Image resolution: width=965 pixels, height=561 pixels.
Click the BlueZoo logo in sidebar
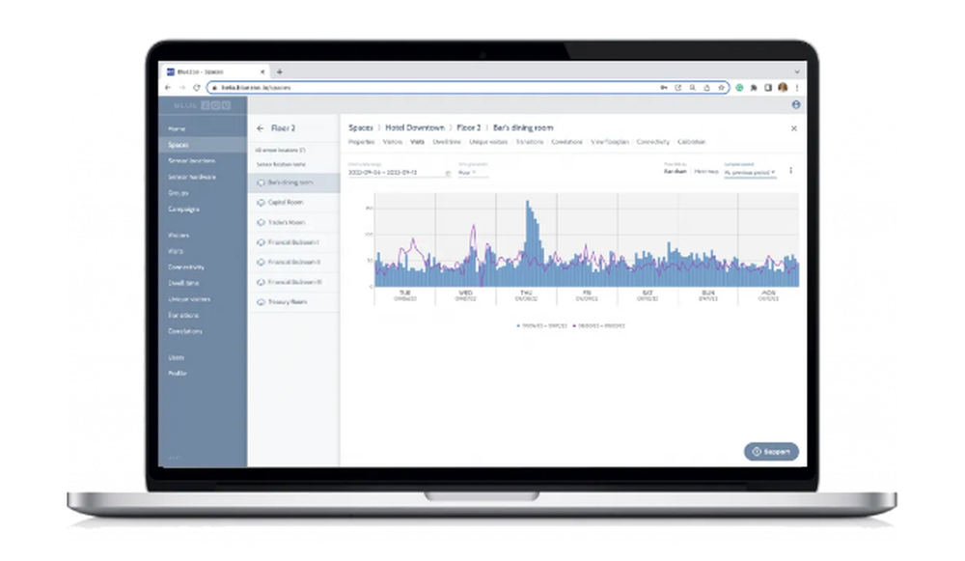(203, 105)
